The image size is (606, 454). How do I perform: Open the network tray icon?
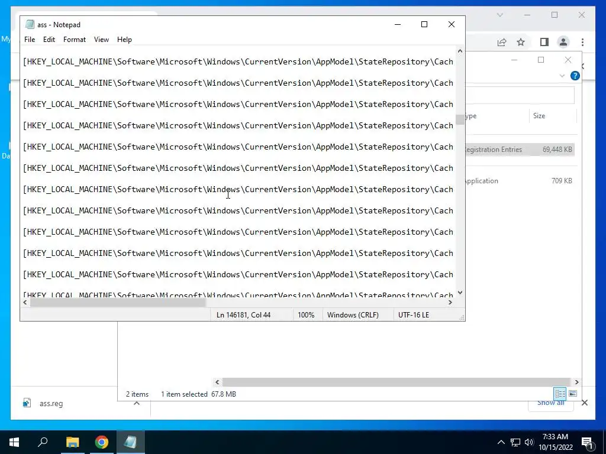click(x=515, y=442)
